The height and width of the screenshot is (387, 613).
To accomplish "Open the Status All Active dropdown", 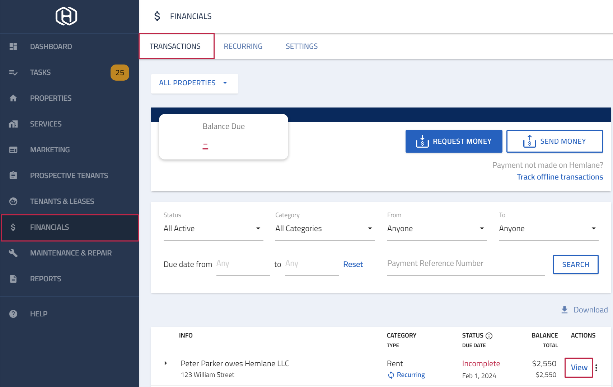I will 213,229.
